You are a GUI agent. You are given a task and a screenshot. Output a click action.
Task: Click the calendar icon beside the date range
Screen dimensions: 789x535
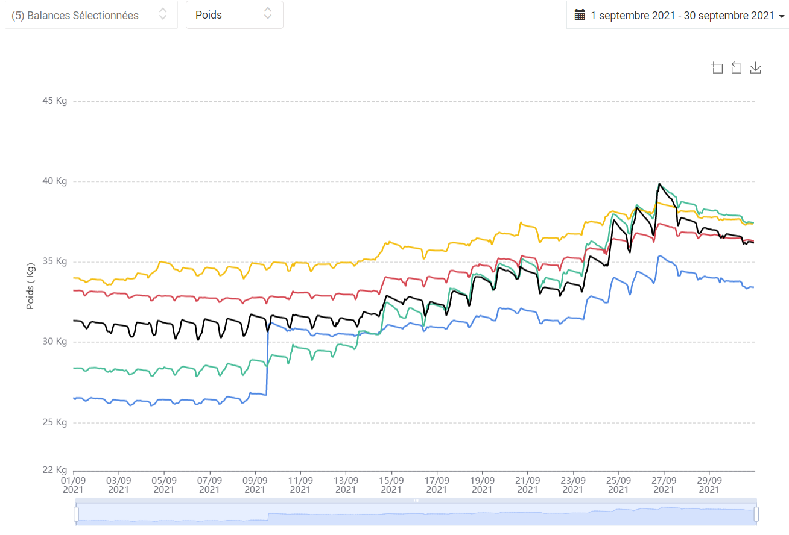580,15
